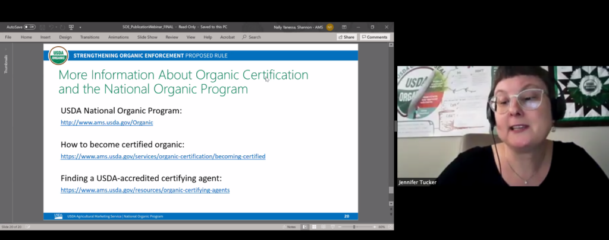
Task: Go to Previous Slide double-arrow button
Action: tap(391, 209)
